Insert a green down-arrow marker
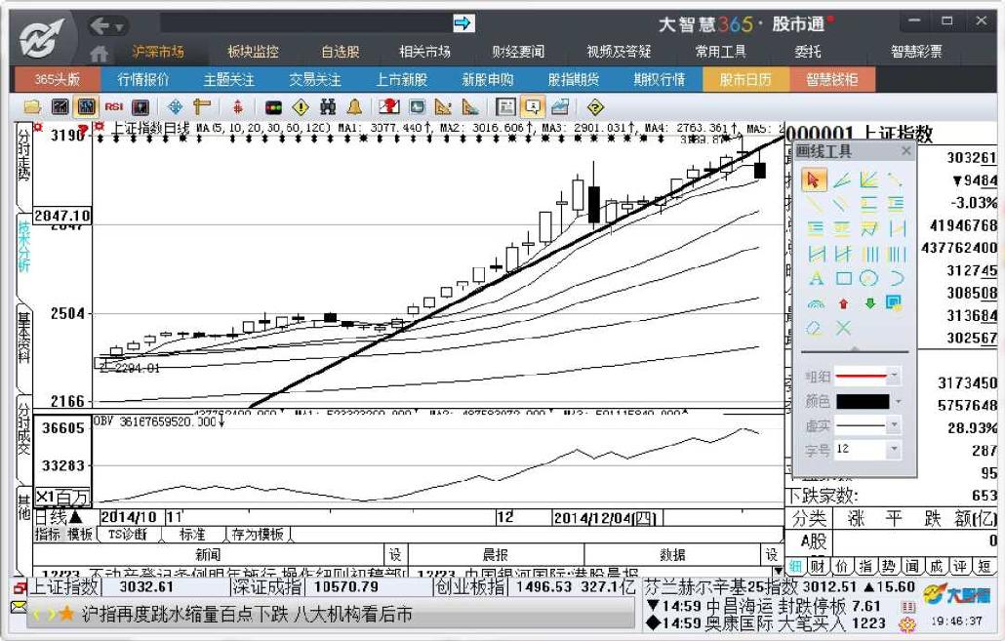The height and width of the screenshot is (641, 1005). point(869,303)
